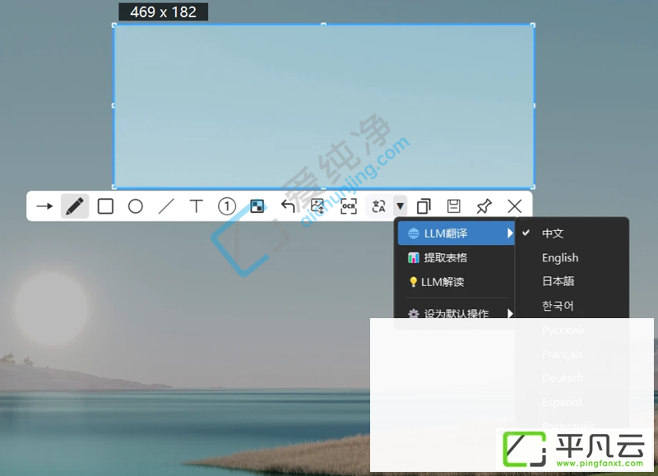Viewport: 658px width, 476px height.
Task: Select the straight line tool
Action: click(166, 206)
